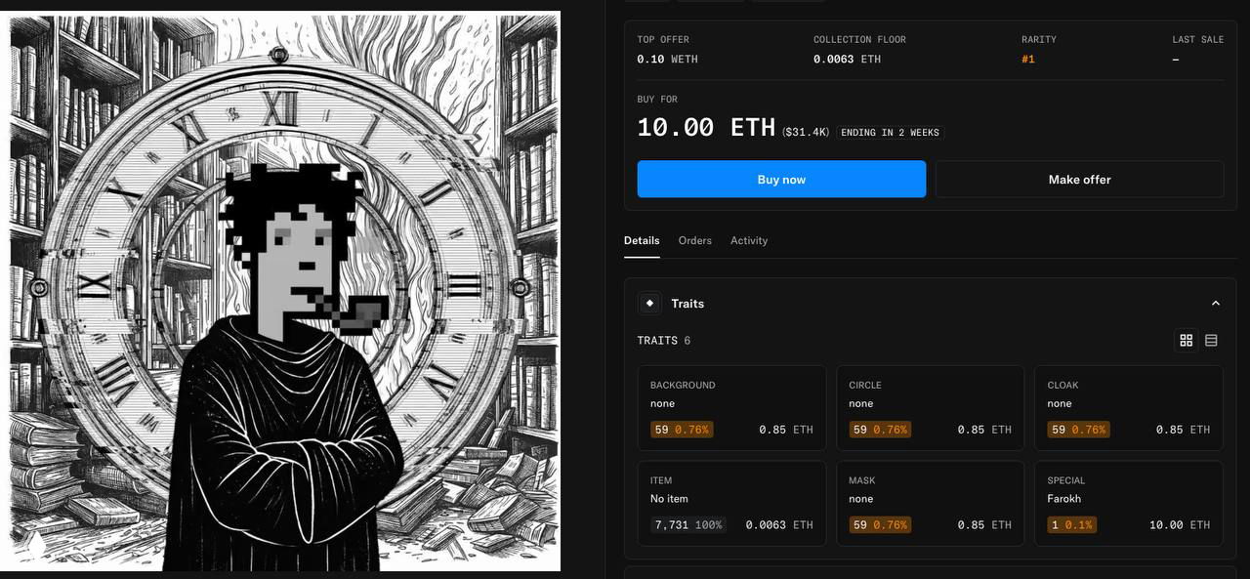Switch traits to grid view
Viewport: 1250px width, 579px height.
(x=1187, y=340)
